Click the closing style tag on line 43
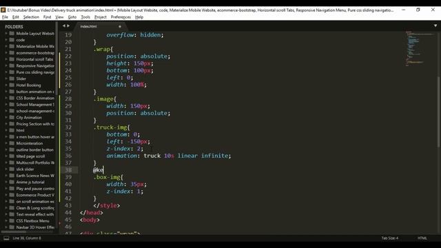The width and height of the screenshot is (441, 248). (x=107, y=205)
